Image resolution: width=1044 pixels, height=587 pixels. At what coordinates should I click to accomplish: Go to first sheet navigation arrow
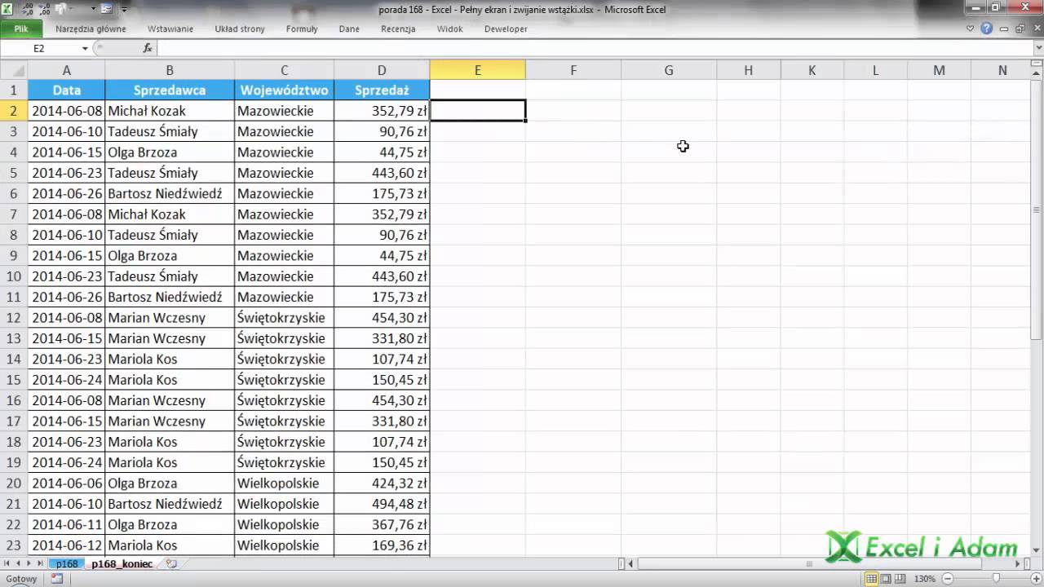coord(7,563)
